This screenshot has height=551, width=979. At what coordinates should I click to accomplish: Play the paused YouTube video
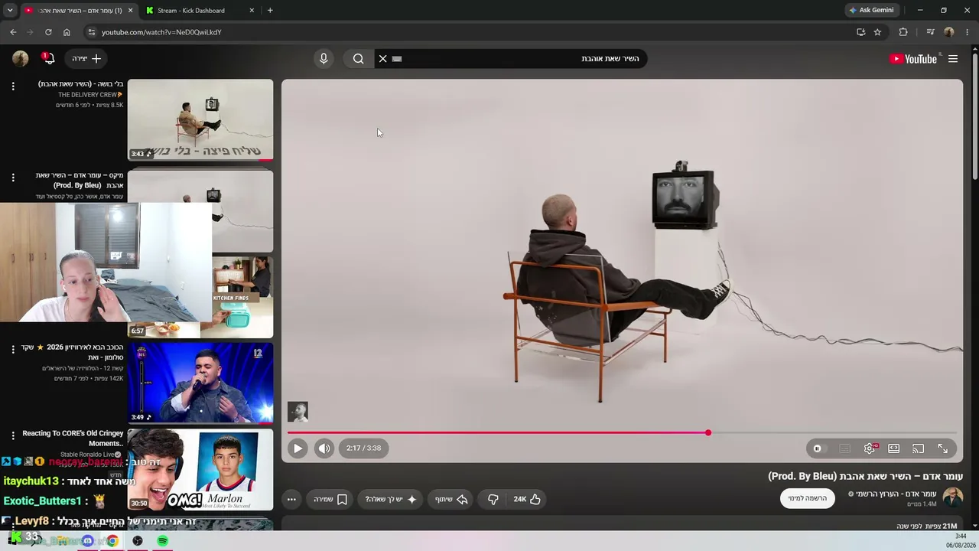[298, 448]
